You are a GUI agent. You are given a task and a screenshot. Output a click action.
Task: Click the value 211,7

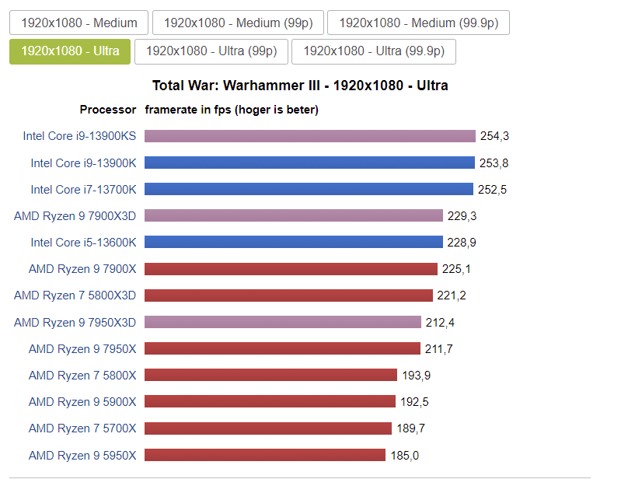coord(439,348)
